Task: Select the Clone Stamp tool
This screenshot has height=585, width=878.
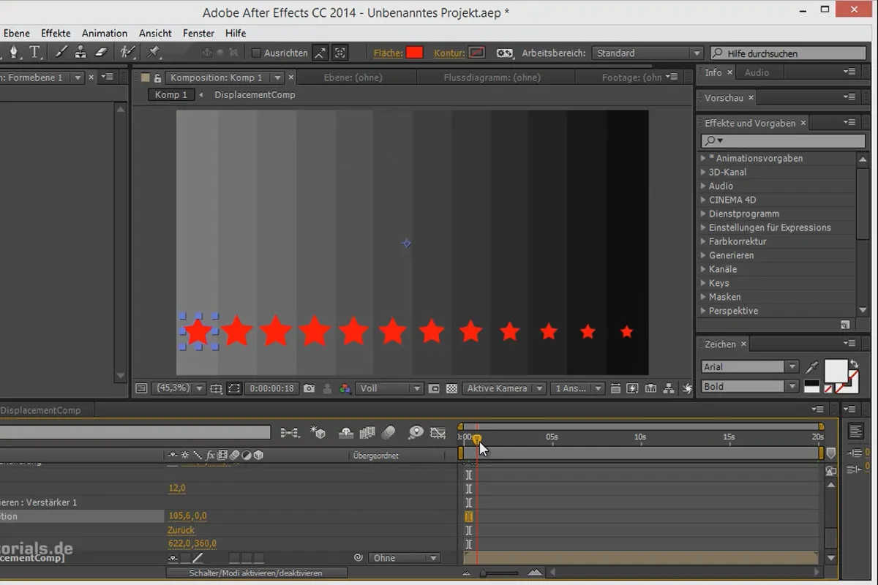Action: point(80,53)
